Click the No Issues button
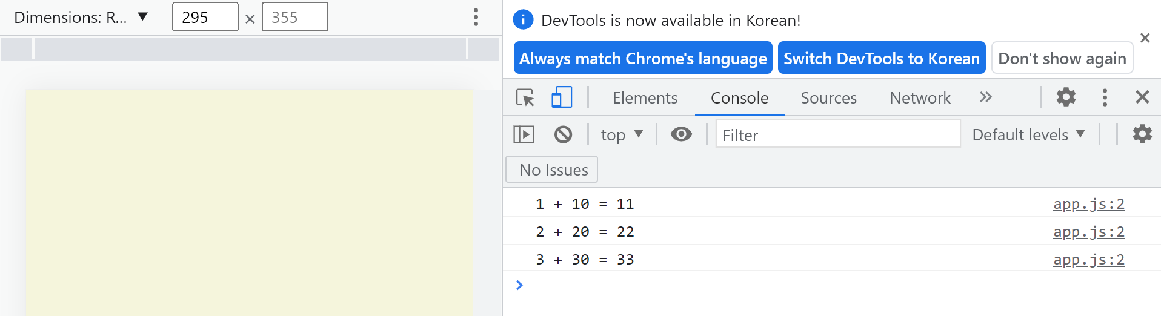This screenshot has width=1161, height=316. tap(552, 170)
